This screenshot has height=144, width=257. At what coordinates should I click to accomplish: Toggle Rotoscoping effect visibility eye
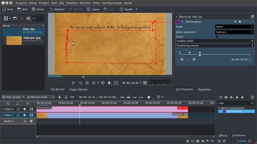pos(235,22)
